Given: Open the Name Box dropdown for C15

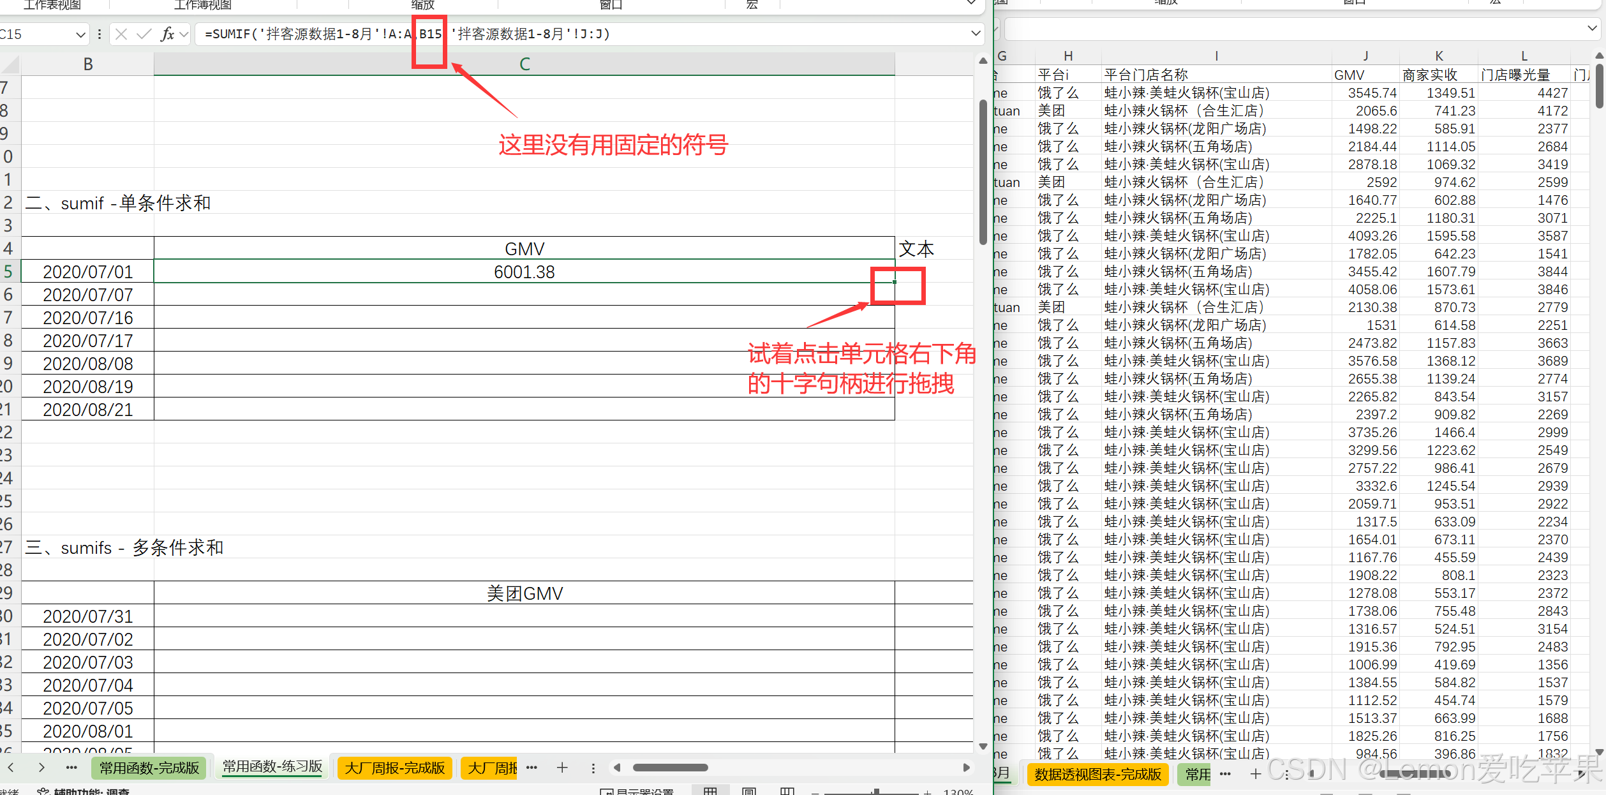Looking at the screenshot, I should (80, 34).
